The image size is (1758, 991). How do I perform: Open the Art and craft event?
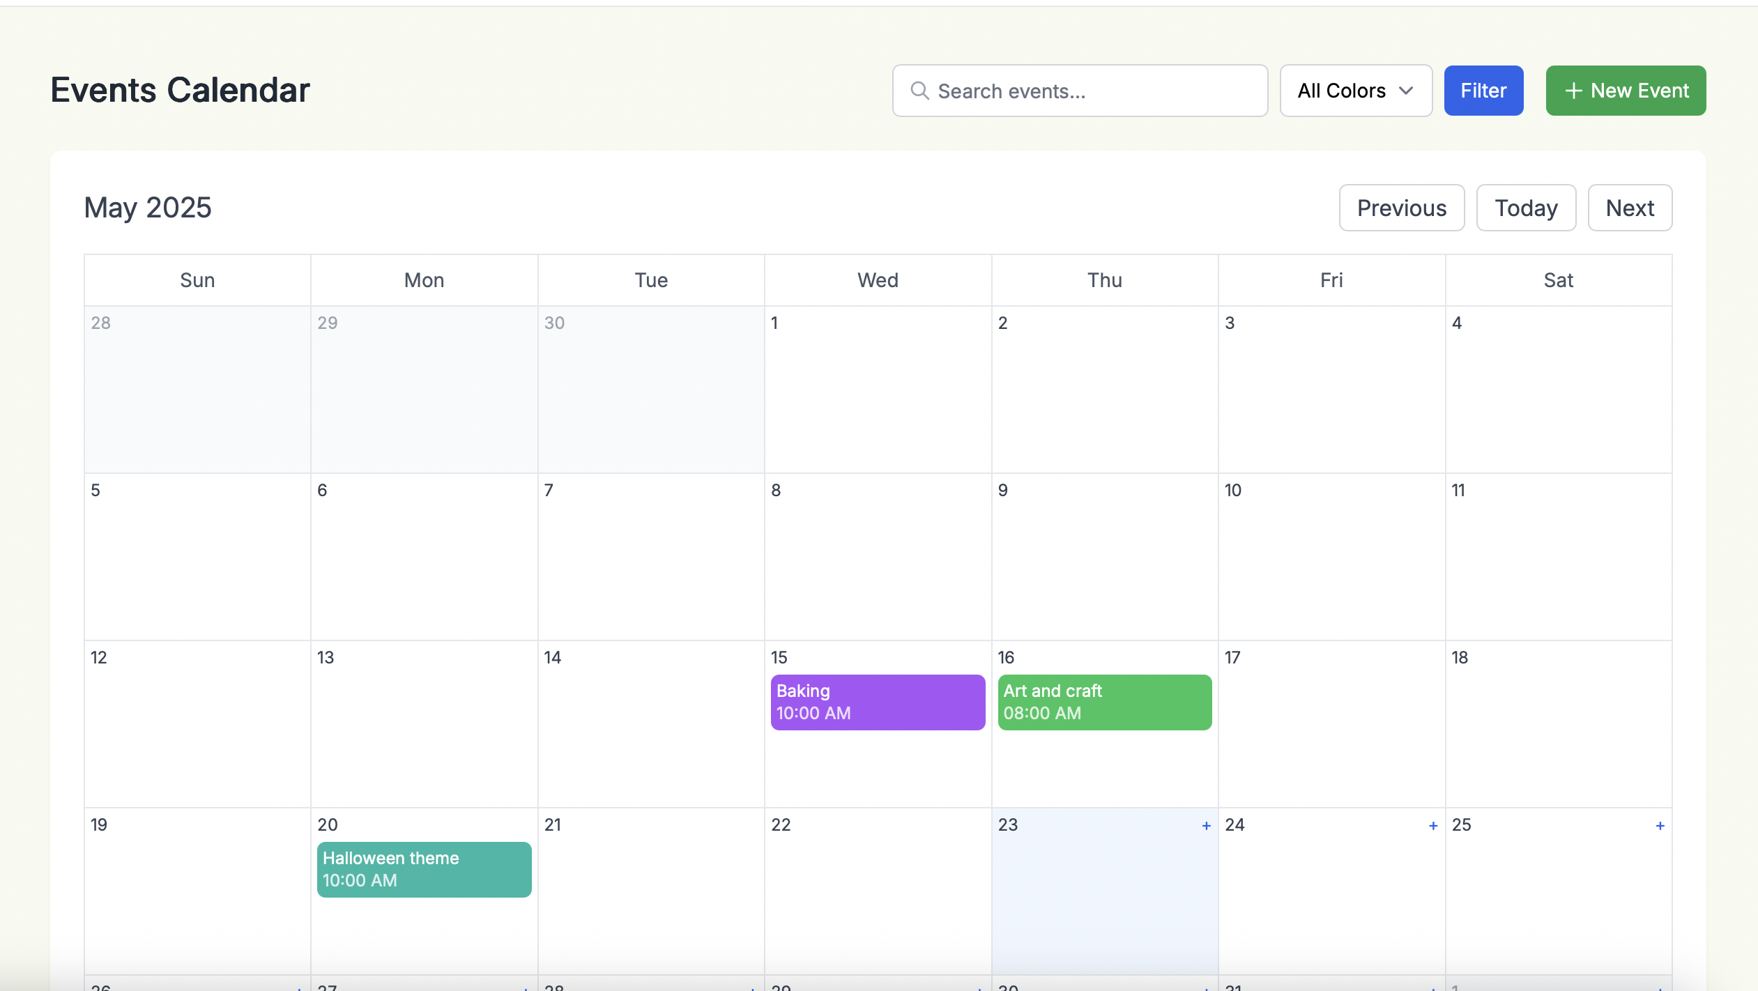click(x=1105, y=702)
